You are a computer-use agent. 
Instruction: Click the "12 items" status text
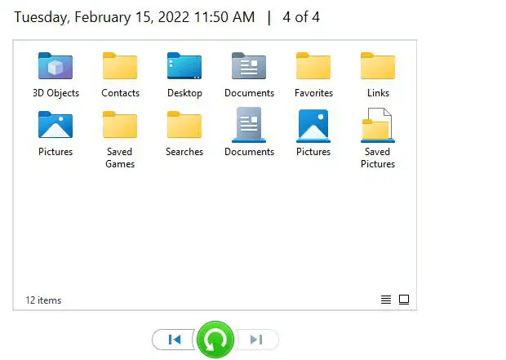(43, 300)
